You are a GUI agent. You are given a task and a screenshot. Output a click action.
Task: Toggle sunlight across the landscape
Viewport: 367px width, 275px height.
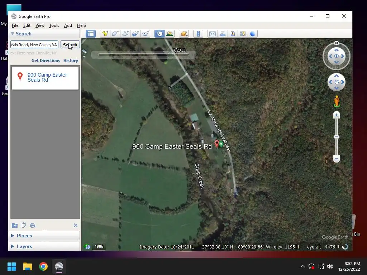(170, 34)
